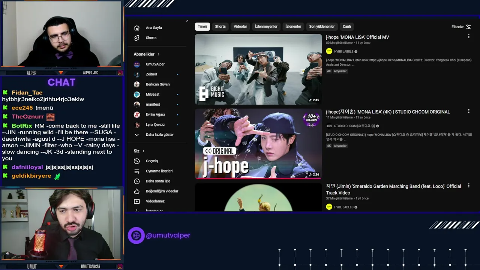Select the Shorts filter chip
Image resolution: width=480 pixels, height=270 pixels.
click(x=220, y=27)
